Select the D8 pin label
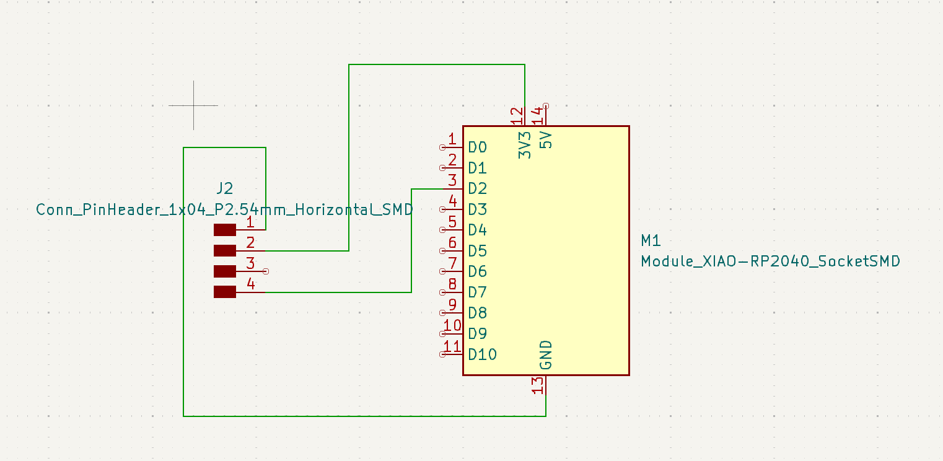Image resolution: width=943 pixels, height=461 pixels. 478,313
